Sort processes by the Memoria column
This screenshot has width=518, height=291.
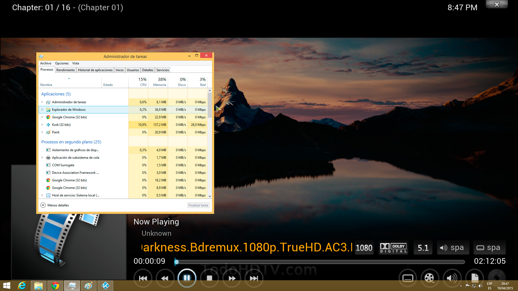159,82
